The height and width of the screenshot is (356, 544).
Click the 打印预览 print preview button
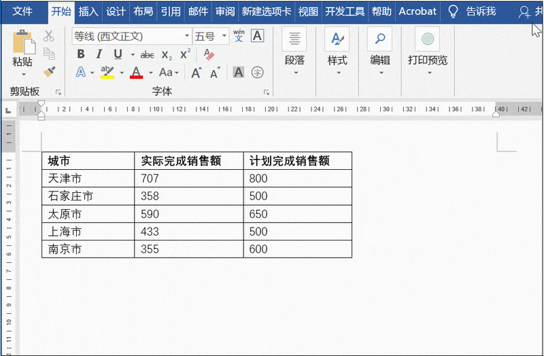pos(428,52)
